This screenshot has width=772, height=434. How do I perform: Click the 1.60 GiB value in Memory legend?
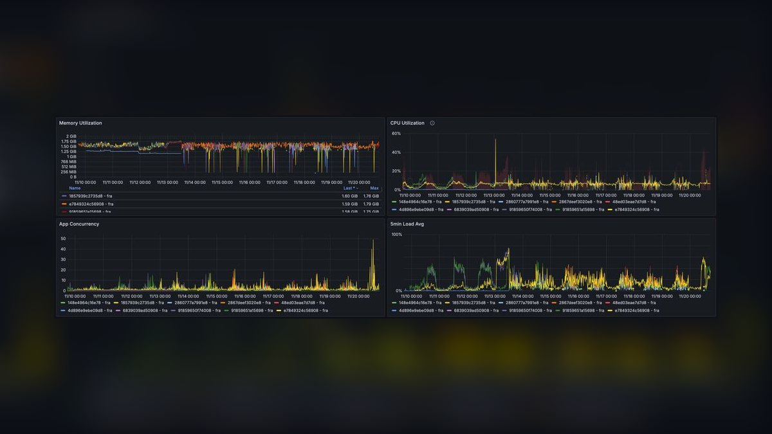coord(349,196)
